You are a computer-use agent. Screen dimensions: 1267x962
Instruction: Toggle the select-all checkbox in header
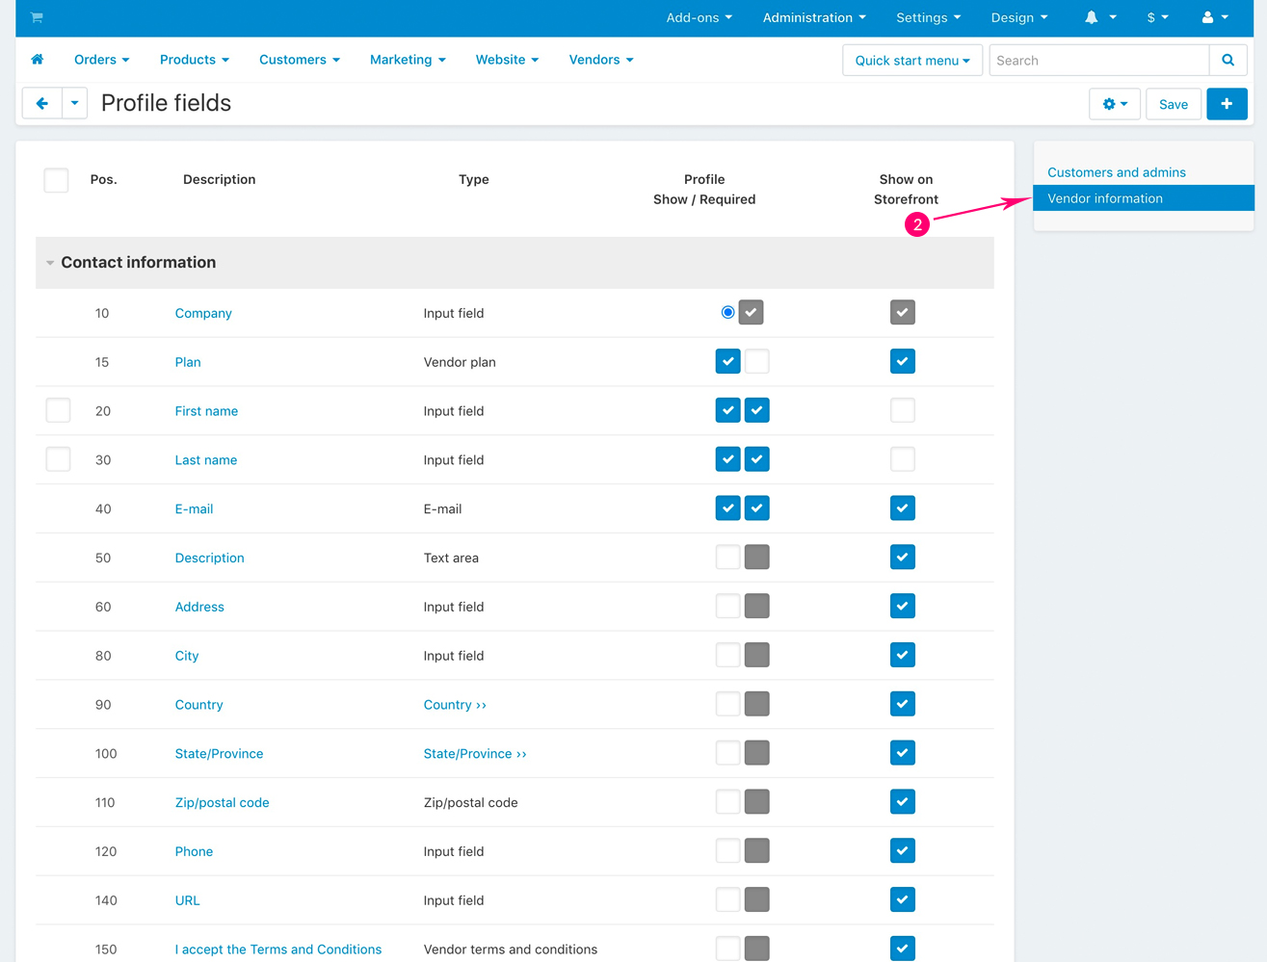coord(56,180)
